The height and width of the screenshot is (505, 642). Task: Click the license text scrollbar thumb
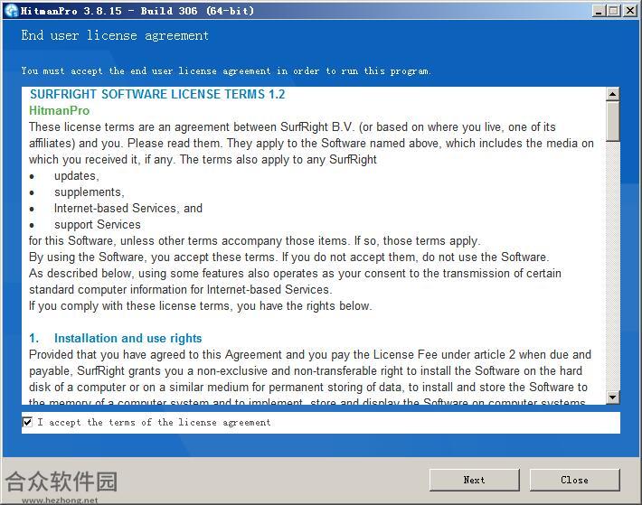(612, 121)
